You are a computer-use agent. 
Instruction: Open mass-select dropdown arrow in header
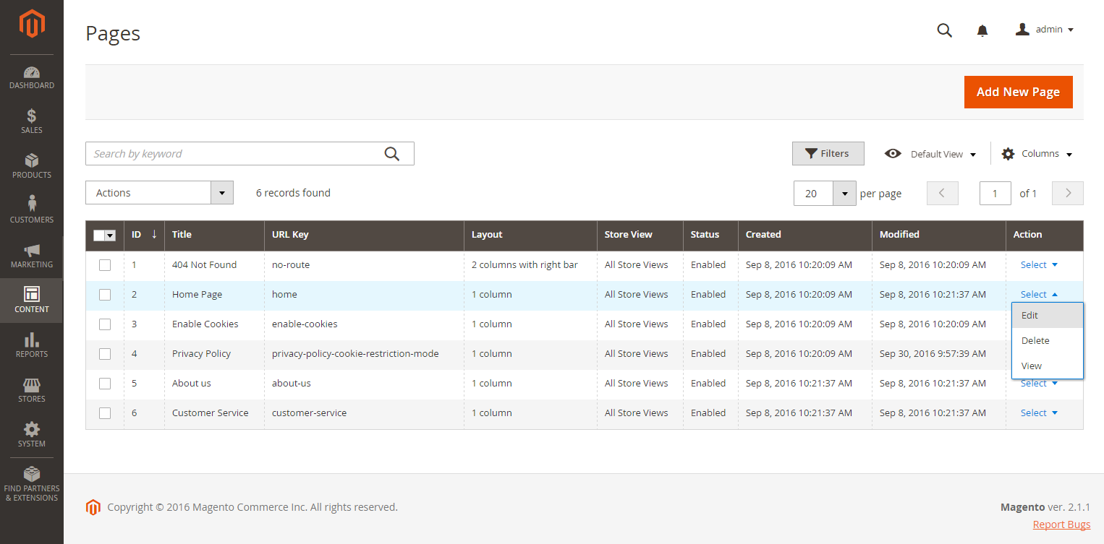coord(111,236)
